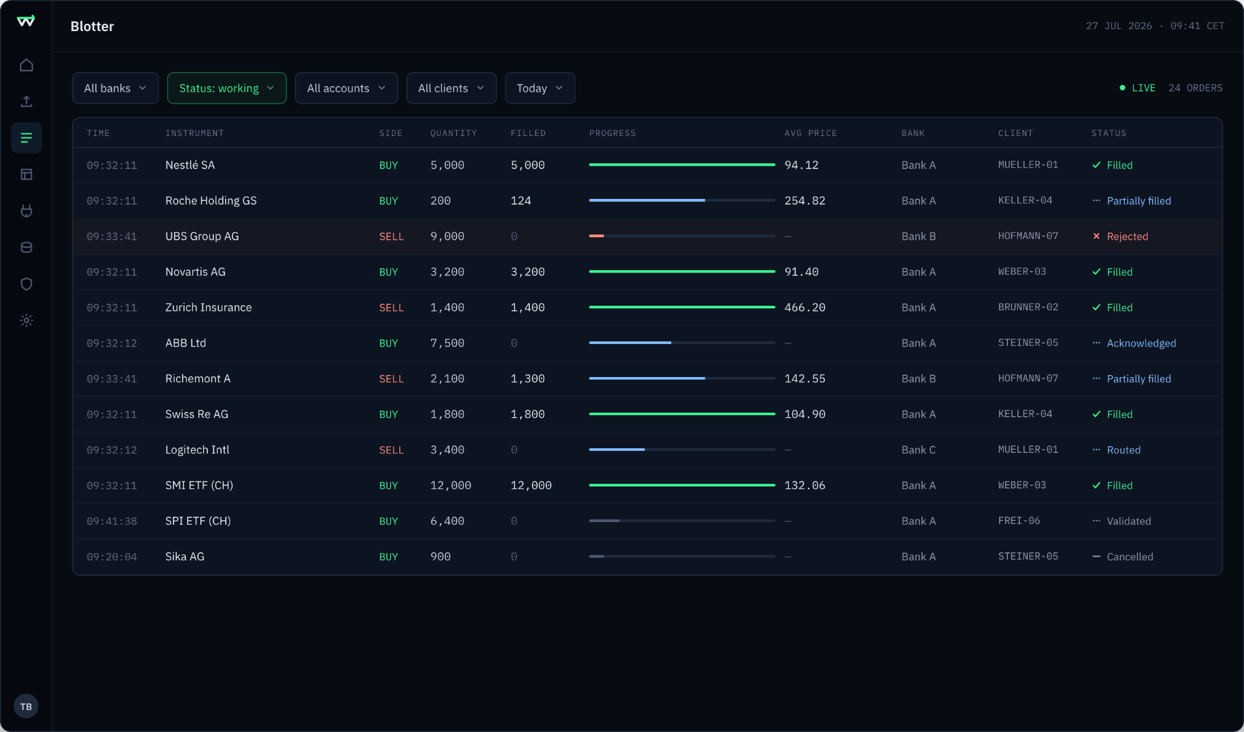The height and width of the screenshot is (732, 1244).
Task: Select the Blotter list icon in the sidebar
Action: (x=27, y=138)
